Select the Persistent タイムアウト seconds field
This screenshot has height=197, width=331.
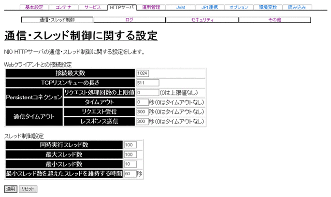[143, 102]
